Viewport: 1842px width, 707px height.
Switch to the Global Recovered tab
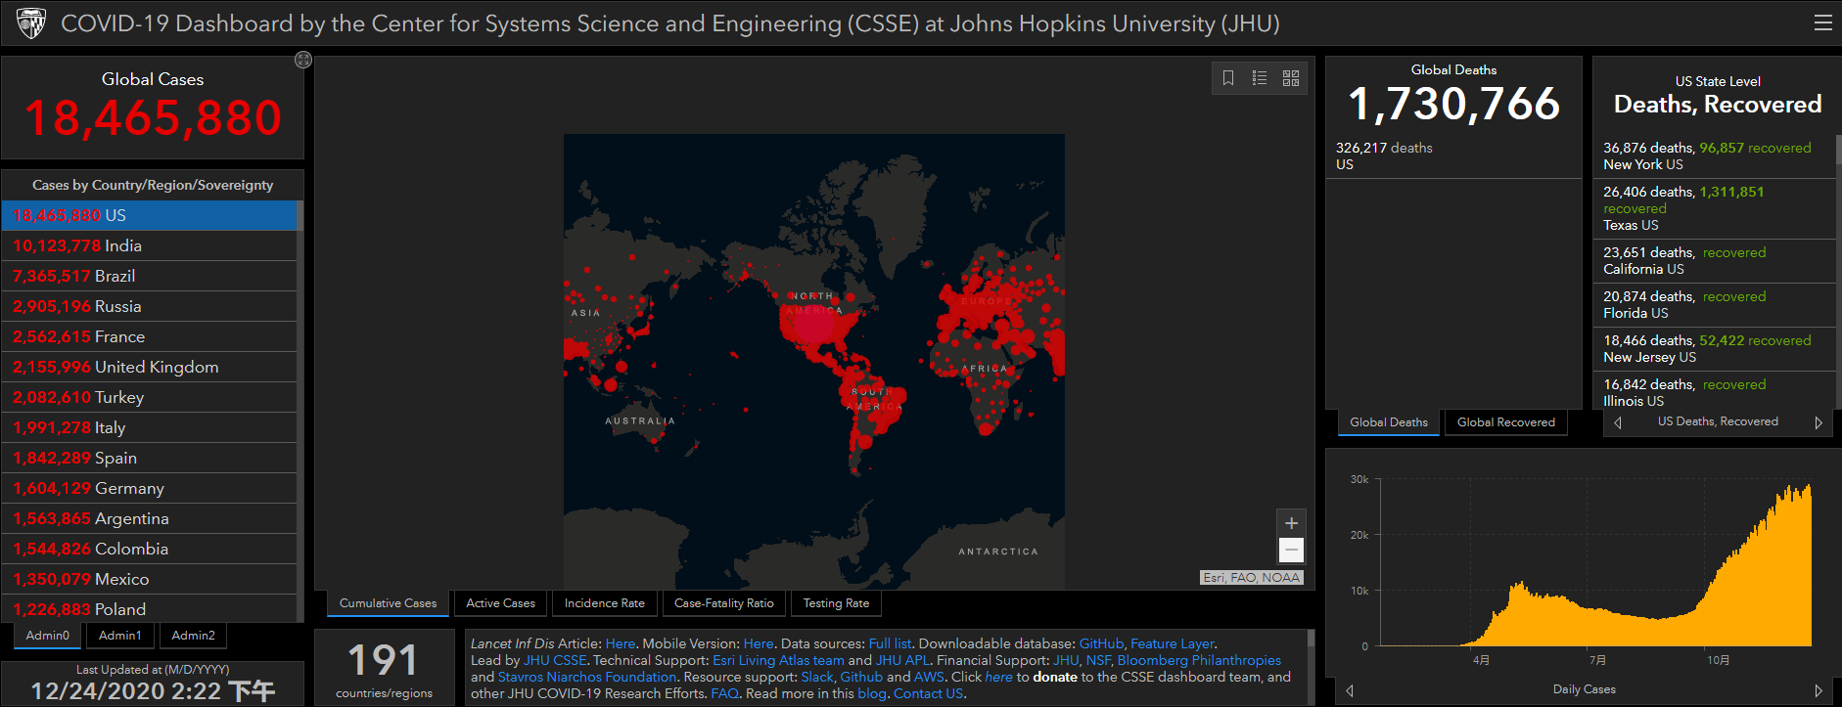pos(1505,422)
